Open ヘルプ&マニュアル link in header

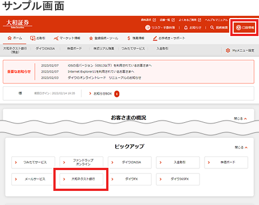216,20
